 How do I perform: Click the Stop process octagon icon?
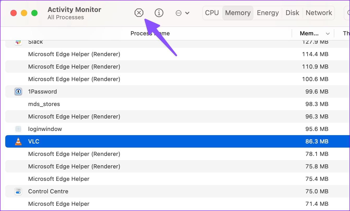(139, 13)
